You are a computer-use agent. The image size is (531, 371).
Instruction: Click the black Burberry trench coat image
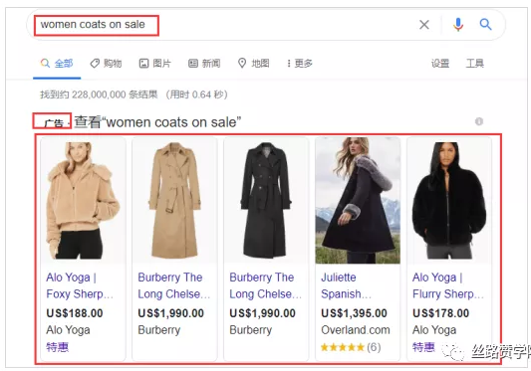tap(266, 201)
